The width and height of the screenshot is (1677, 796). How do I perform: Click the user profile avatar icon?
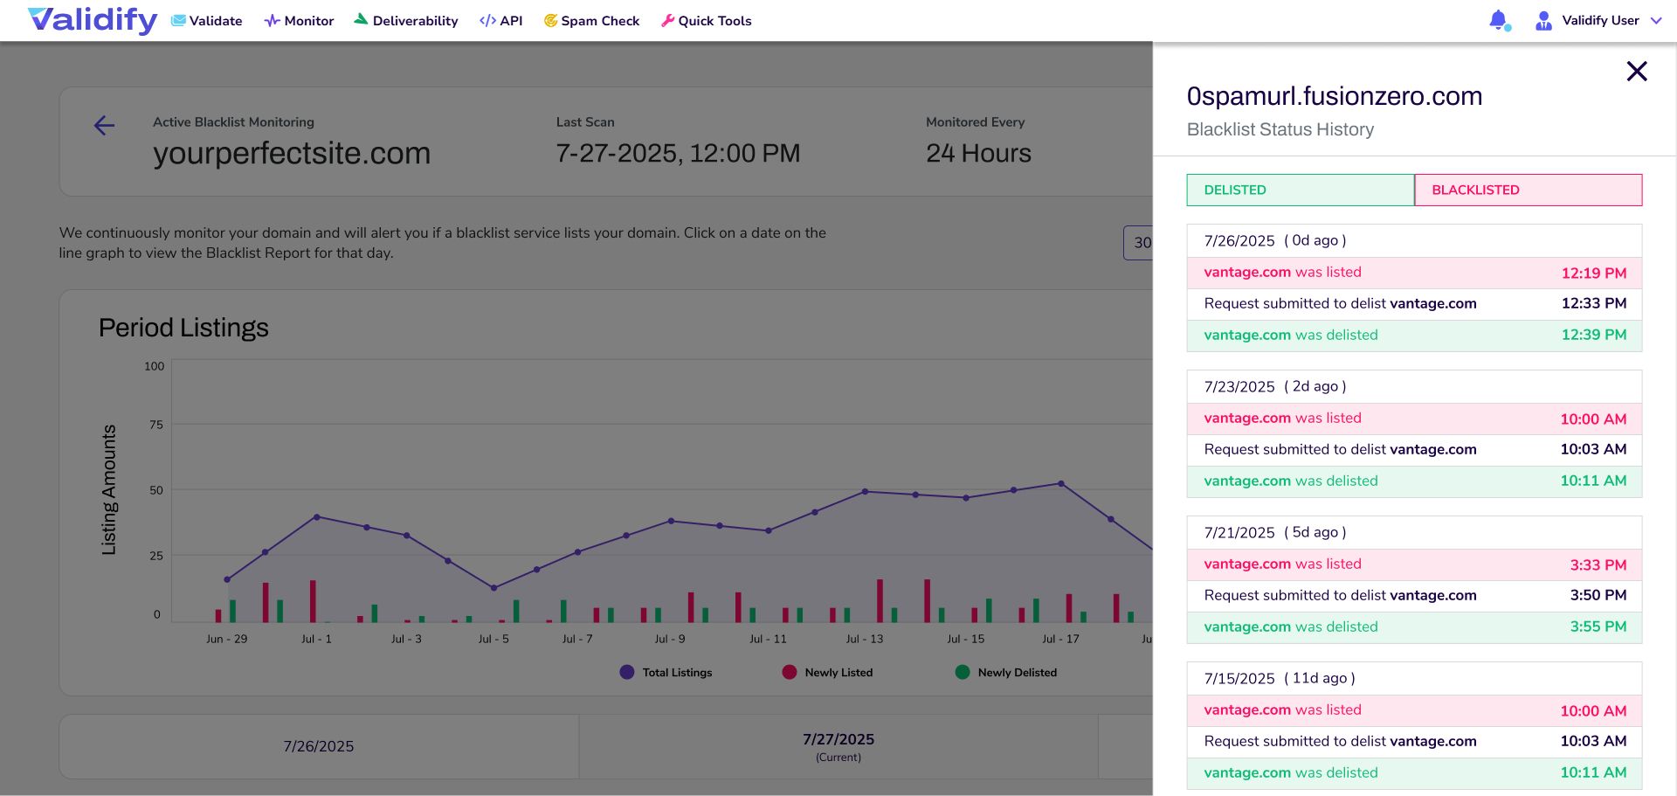(1543, 21)
